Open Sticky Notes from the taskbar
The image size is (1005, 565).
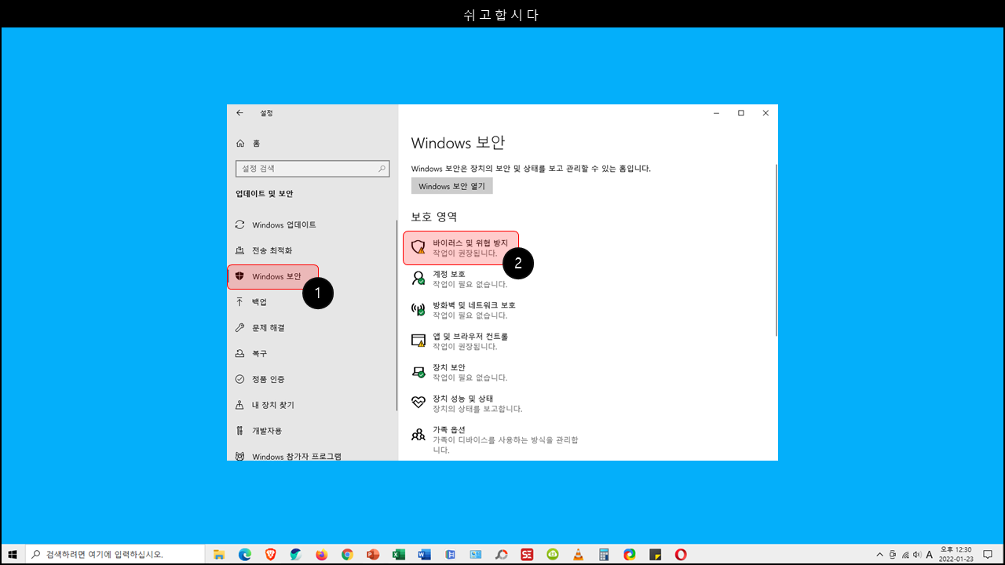coord(656,554)
